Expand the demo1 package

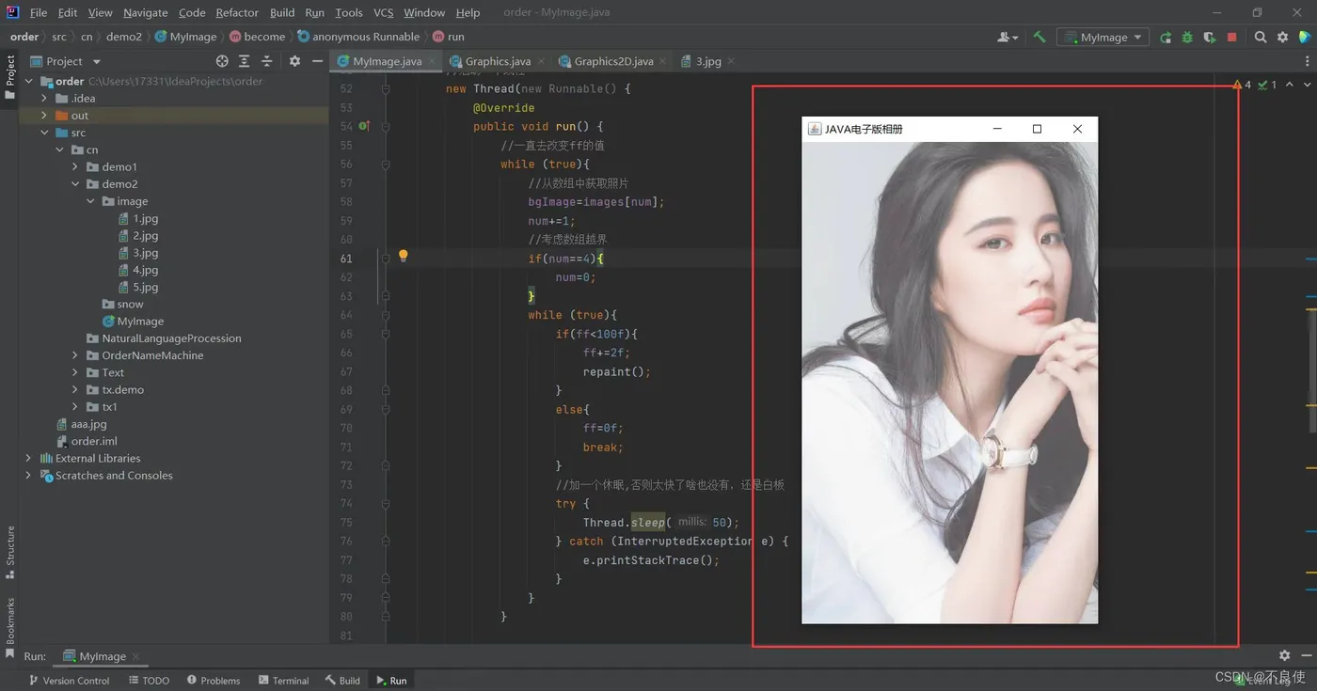[x=75, y=167]
